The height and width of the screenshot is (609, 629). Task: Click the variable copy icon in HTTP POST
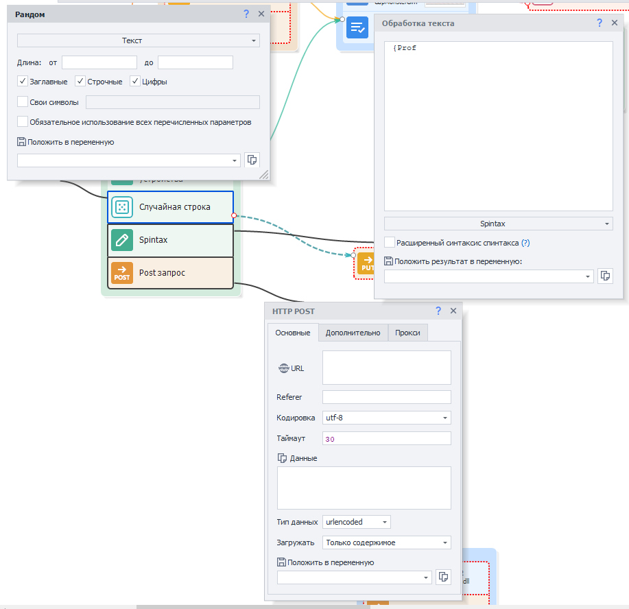coord(443,577)
